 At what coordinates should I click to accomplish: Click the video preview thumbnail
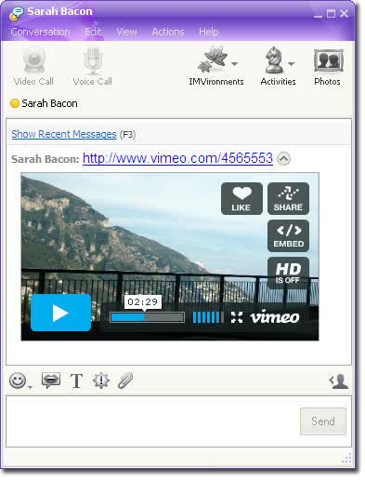click(170, 257)
